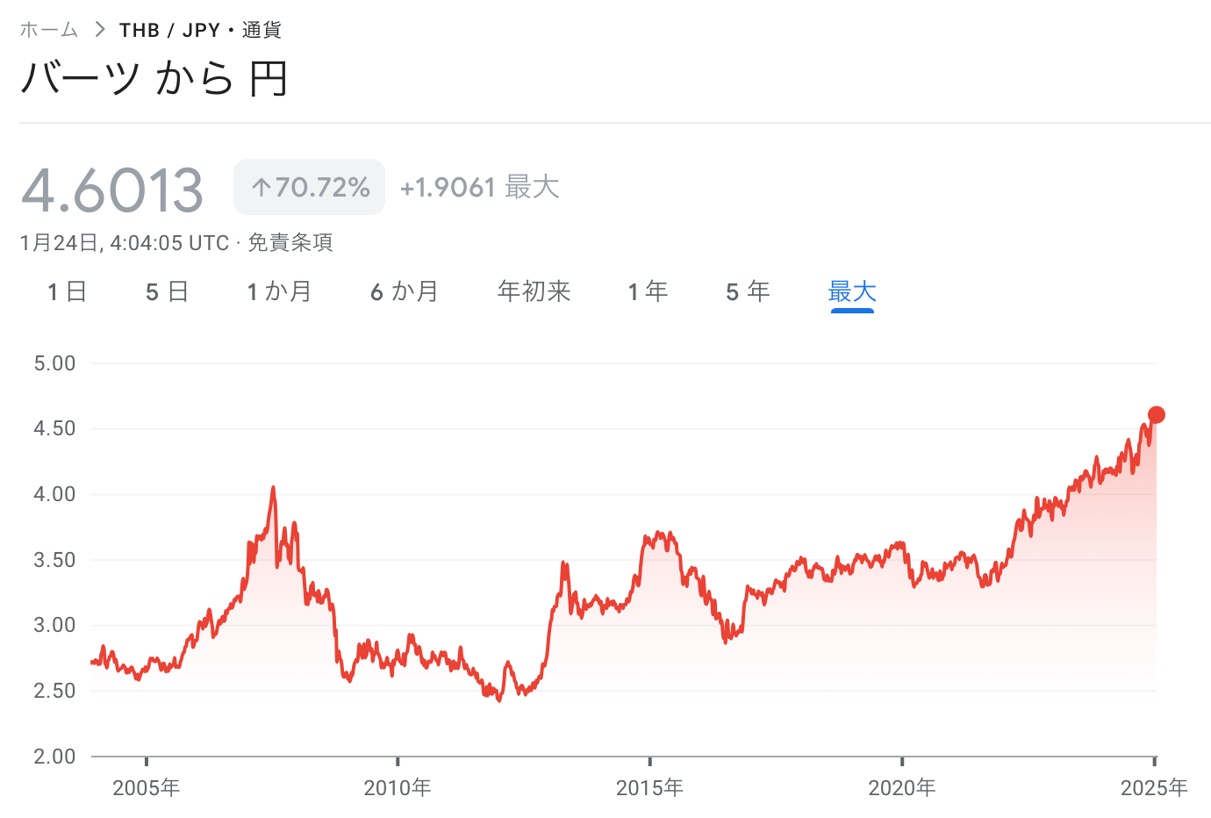Select the 1年 time range

click(648, 291)
